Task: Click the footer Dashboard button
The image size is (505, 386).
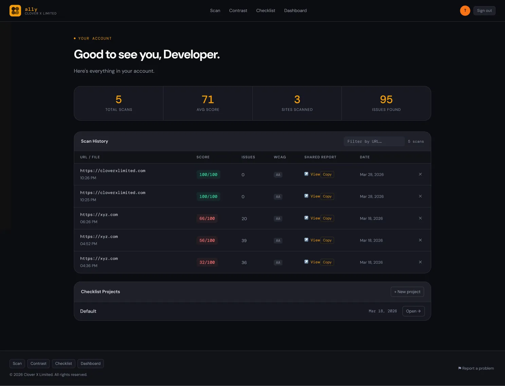Action: click(x=91, y=364)
